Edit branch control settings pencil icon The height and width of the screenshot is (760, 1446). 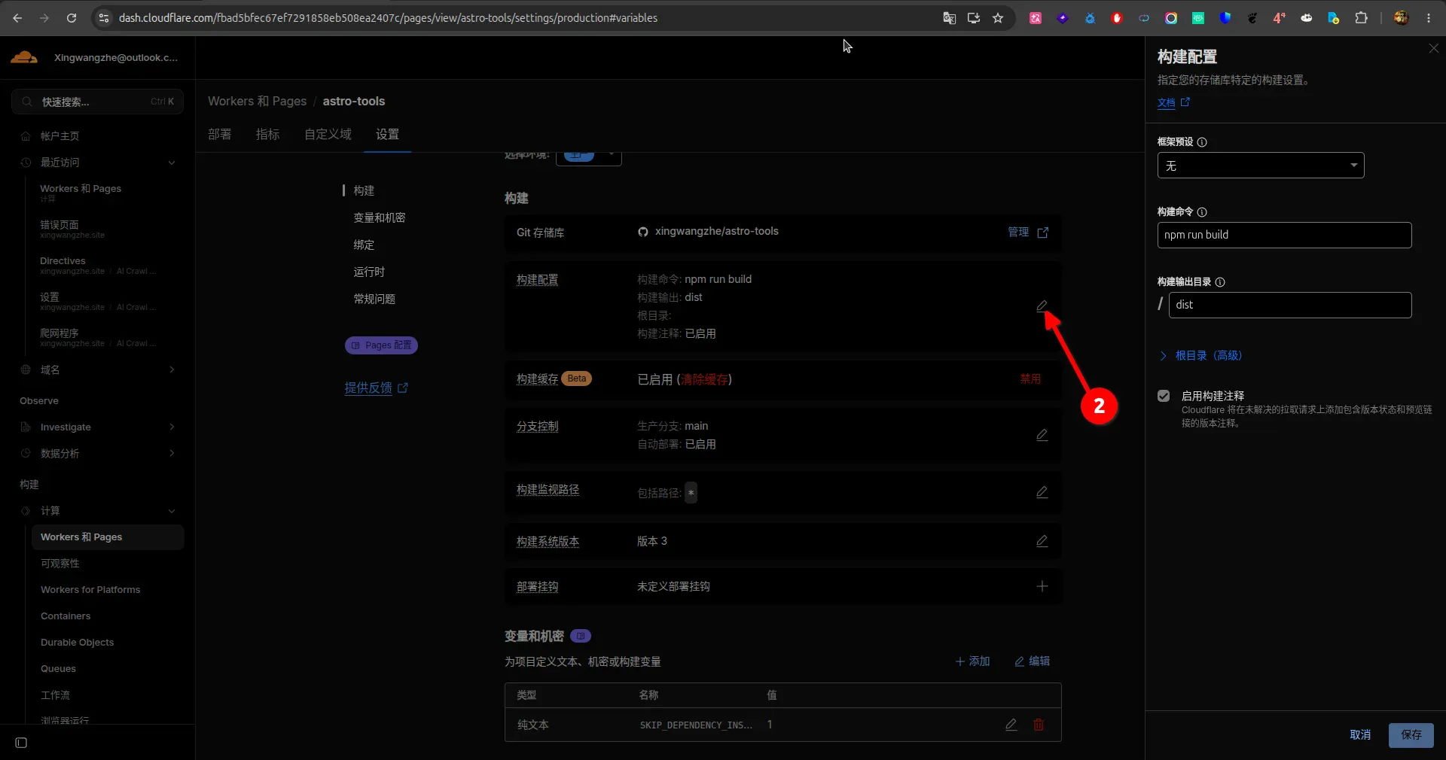click(x=1042, y=435)
